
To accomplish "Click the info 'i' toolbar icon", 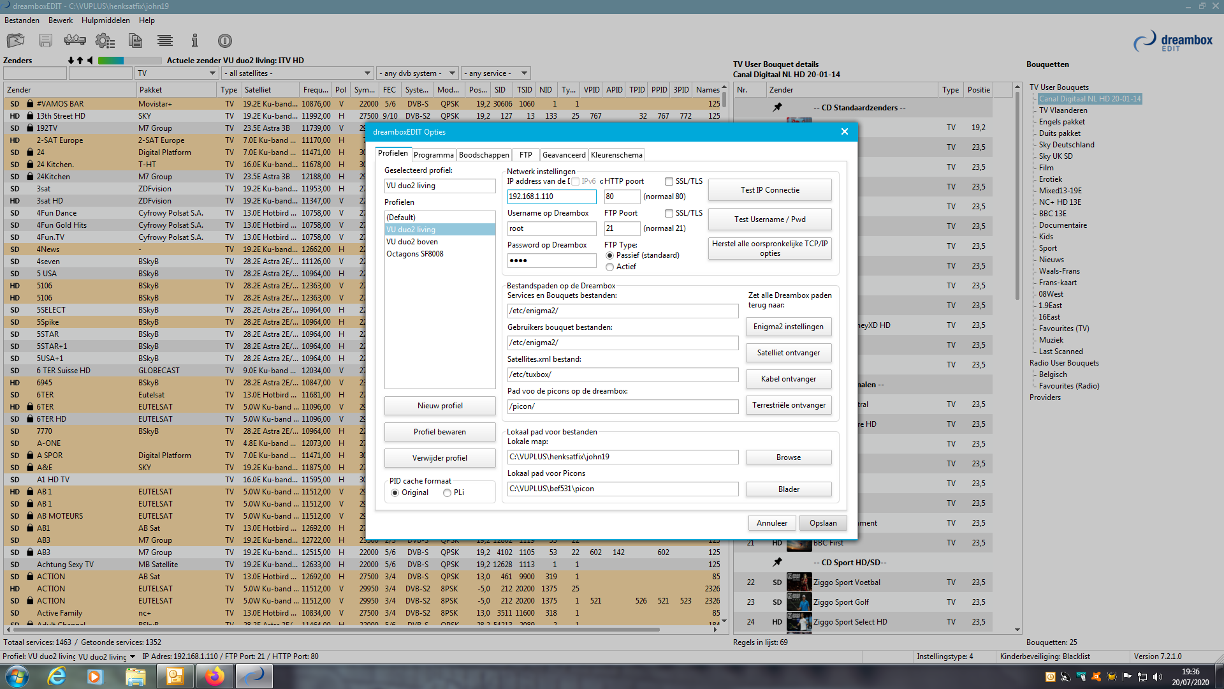I will tap(194, 41).
